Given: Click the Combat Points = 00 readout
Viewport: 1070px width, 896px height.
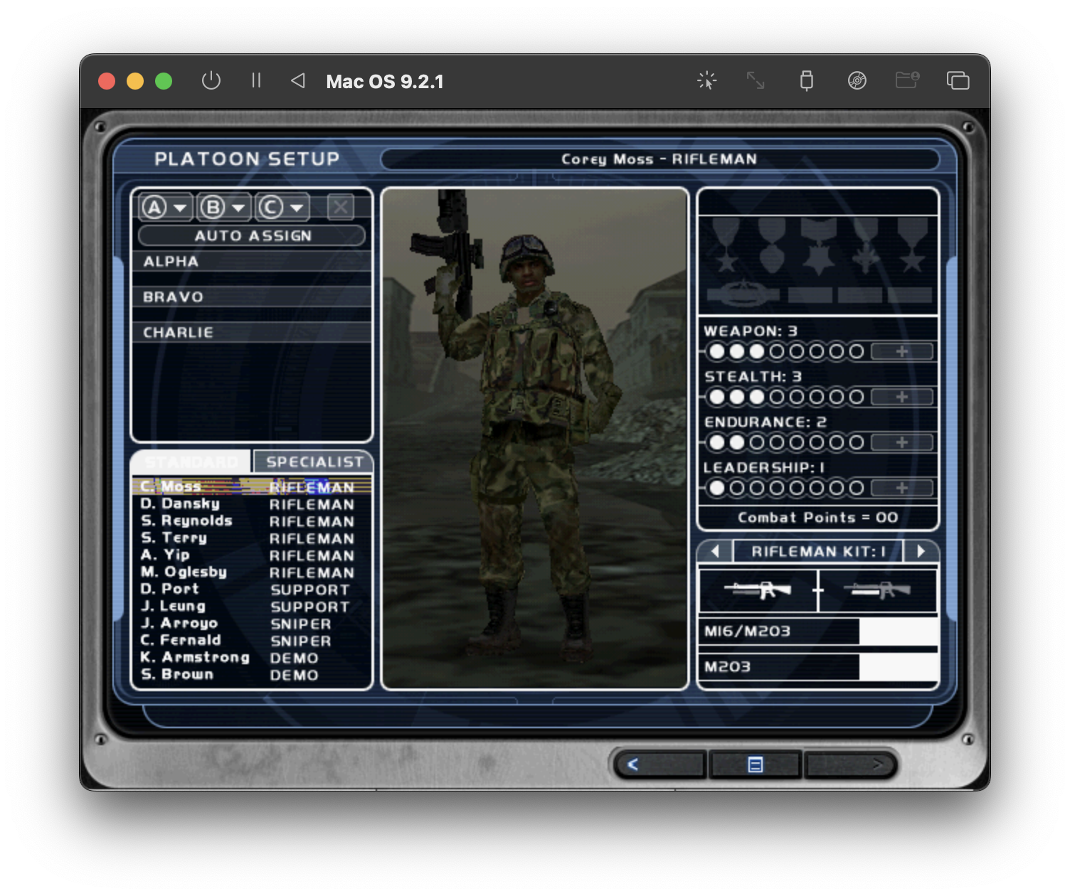Looking at the screenshot, I should (818, 517).
